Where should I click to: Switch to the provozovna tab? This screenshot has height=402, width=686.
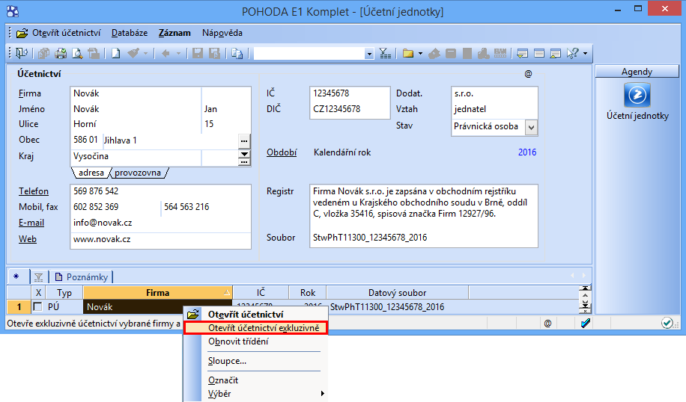click(x=138, y=173)
